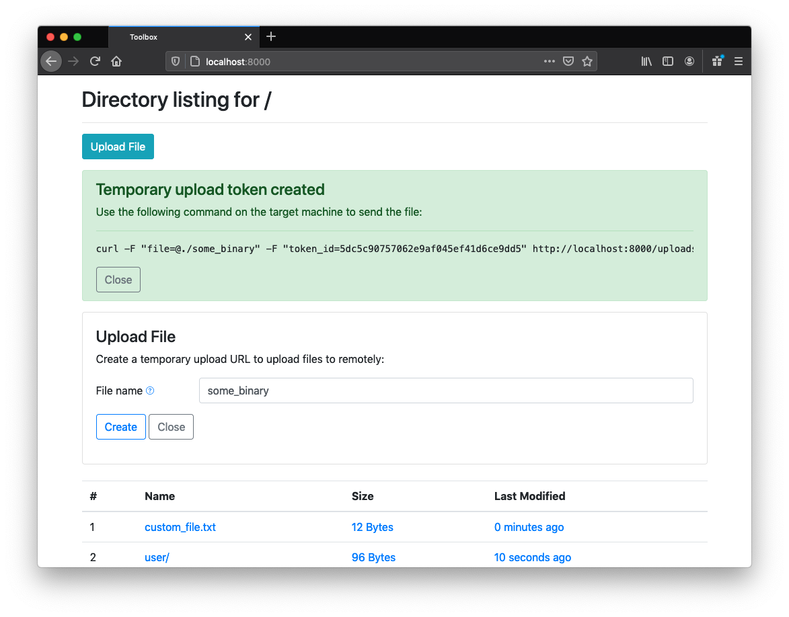Click the Create button
This screenshot has width=789, height=617.
[x=121, y=427]
